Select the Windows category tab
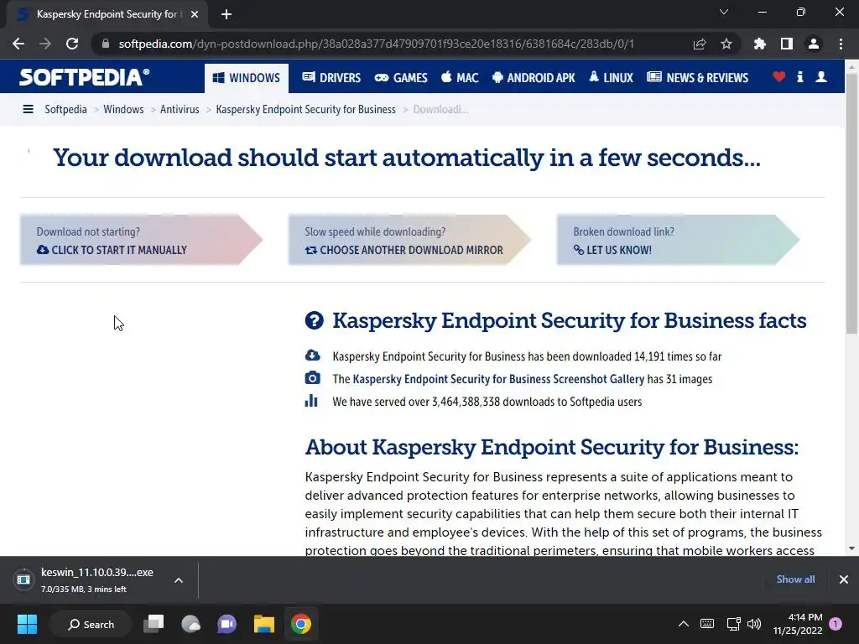Screen dimensions: 859x644 (246, 78)
